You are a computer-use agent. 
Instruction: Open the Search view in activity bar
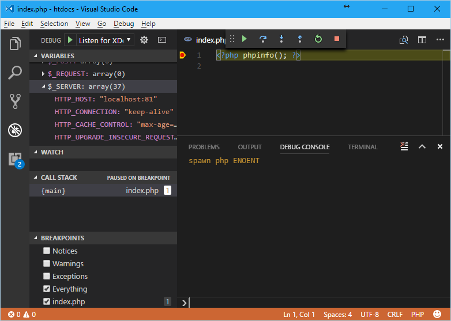15,73
